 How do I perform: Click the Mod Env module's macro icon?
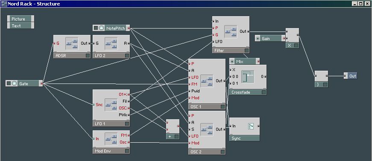111,139
